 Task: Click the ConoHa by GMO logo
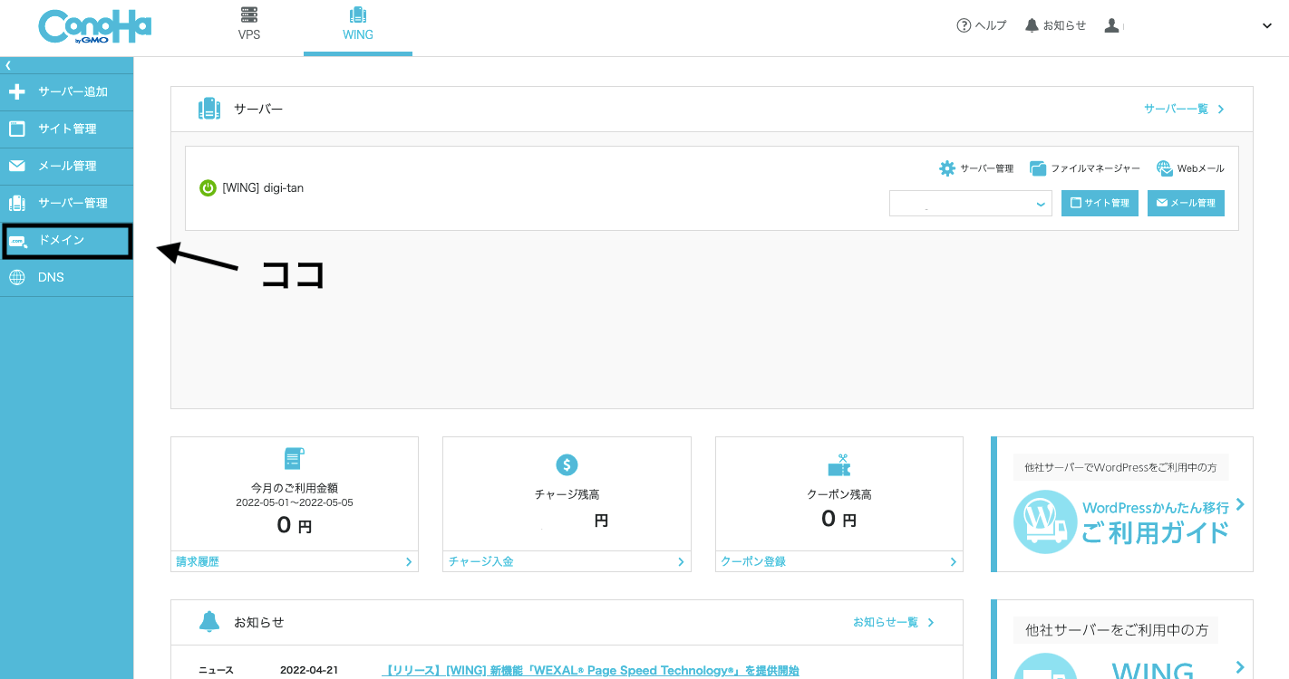[94, 26]
